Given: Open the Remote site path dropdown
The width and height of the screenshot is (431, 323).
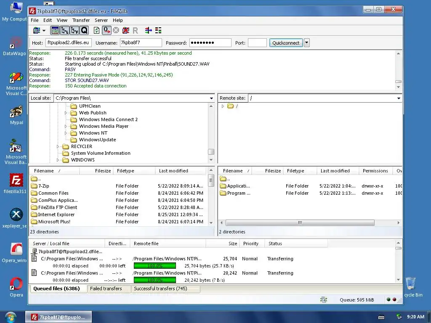Looking at the screenshot, I should [399, 98].
